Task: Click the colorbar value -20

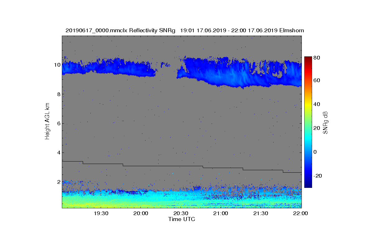Action: (318, 176)
